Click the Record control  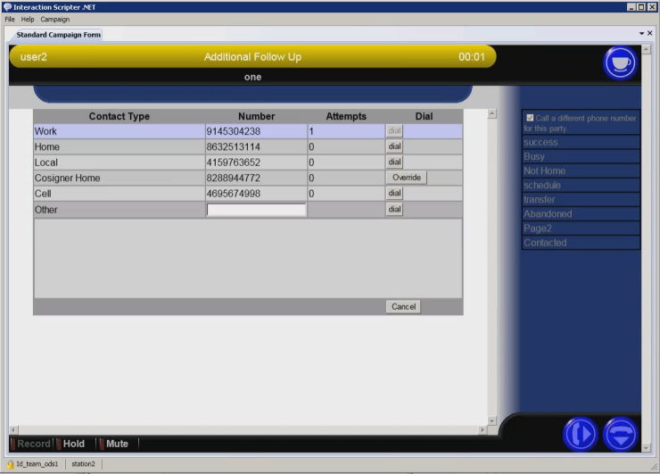point(32,444)
